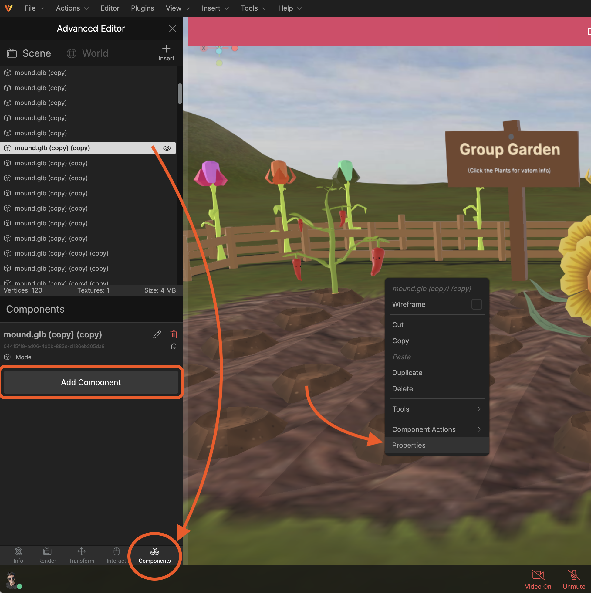This screenshot has height=593, width=591.
Task: Click the orange flower plant
Action: [280, 172]
